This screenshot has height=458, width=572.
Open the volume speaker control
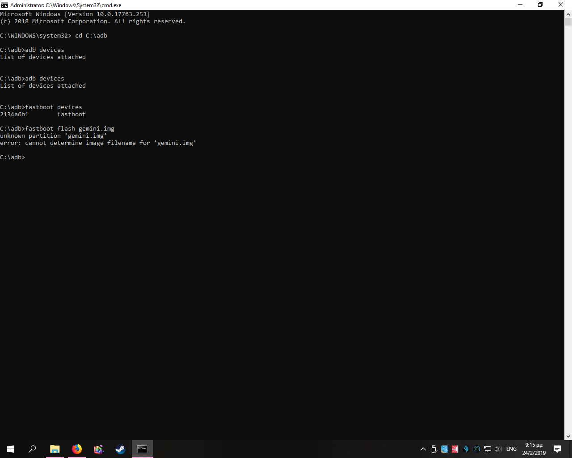point(498,449)
